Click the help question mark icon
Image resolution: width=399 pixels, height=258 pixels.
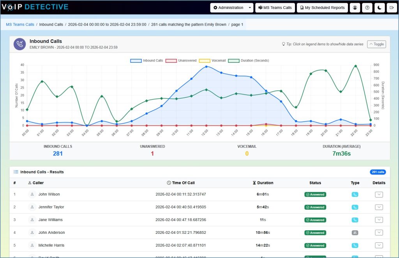[367, 7]
